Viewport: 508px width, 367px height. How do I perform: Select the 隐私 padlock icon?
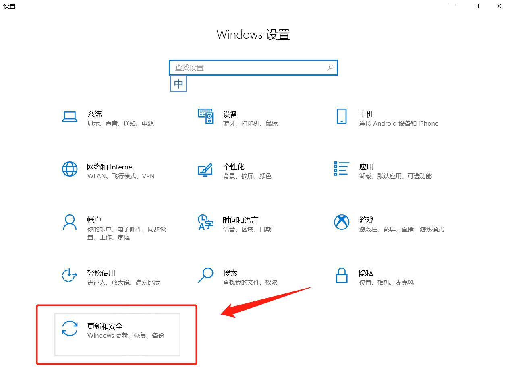pyautogui.click(x=342, y=275)
